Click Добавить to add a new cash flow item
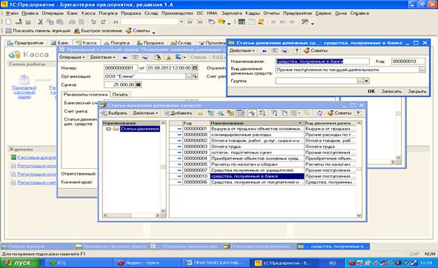This screenshot has width=438, height=268. coord(178,113)
